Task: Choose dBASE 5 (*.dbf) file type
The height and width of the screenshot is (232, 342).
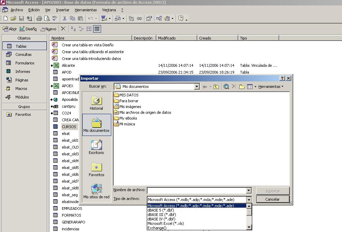Action: tap(197, 210)
